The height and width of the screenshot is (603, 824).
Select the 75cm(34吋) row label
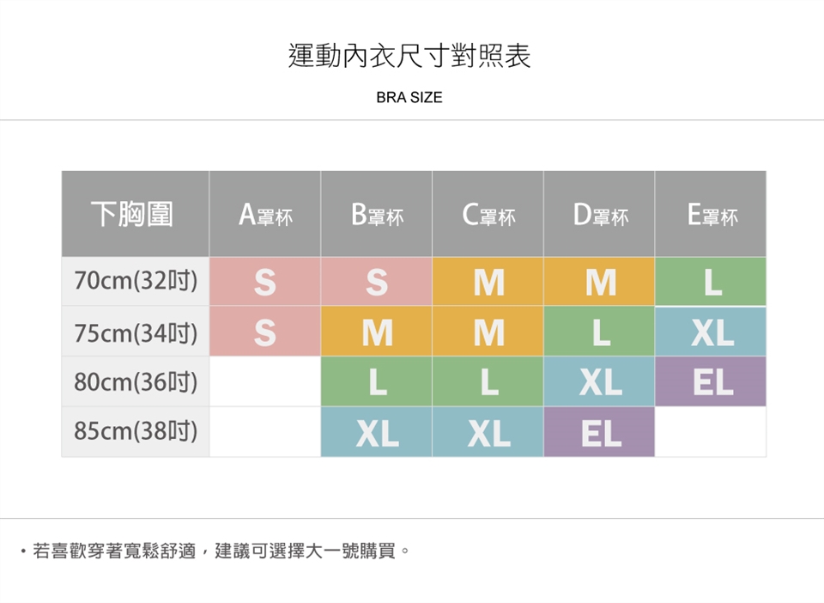tap(135, 332)
